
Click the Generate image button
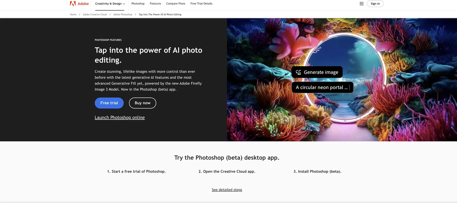317,72
